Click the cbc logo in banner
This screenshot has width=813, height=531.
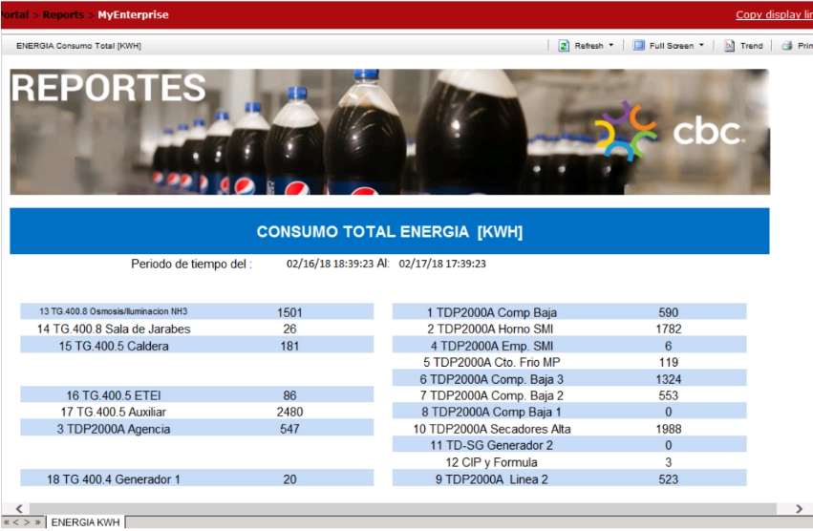point(669,132)
